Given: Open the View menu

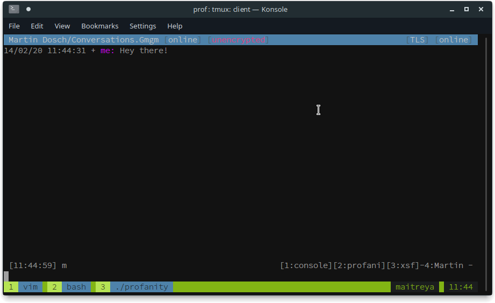Looking at the screenshot, I should pyautogui.click(x=62, y=26).
